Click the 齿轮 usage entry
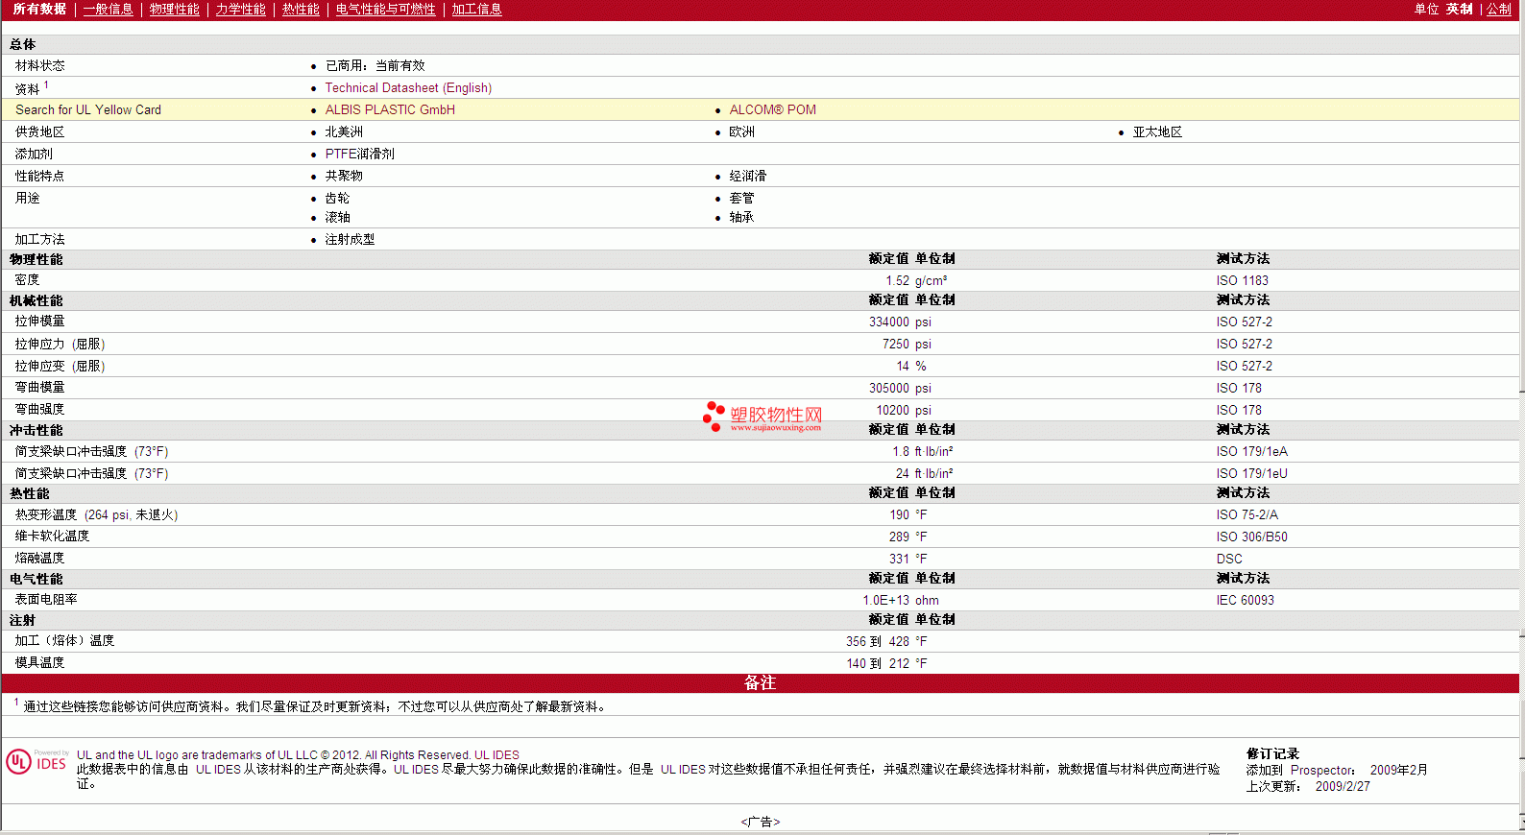This screenshot has width=1525, height=835. [337, 198]
